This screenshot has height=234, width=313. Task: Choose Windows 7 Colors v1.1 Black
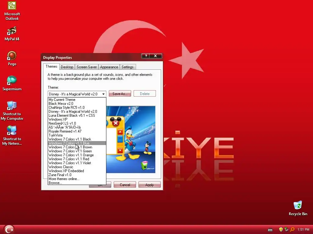coord(77,139)
